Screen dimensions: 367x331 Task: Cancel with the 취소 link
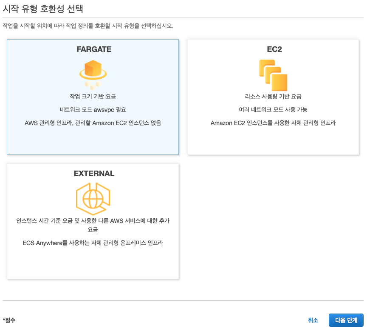point(313,320)
